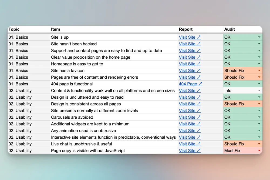The width and height of the screenshot is (270, 180).
Task: Open Visit Site link for 'Site hasn't been hacked'
Action: click(190, 44)
